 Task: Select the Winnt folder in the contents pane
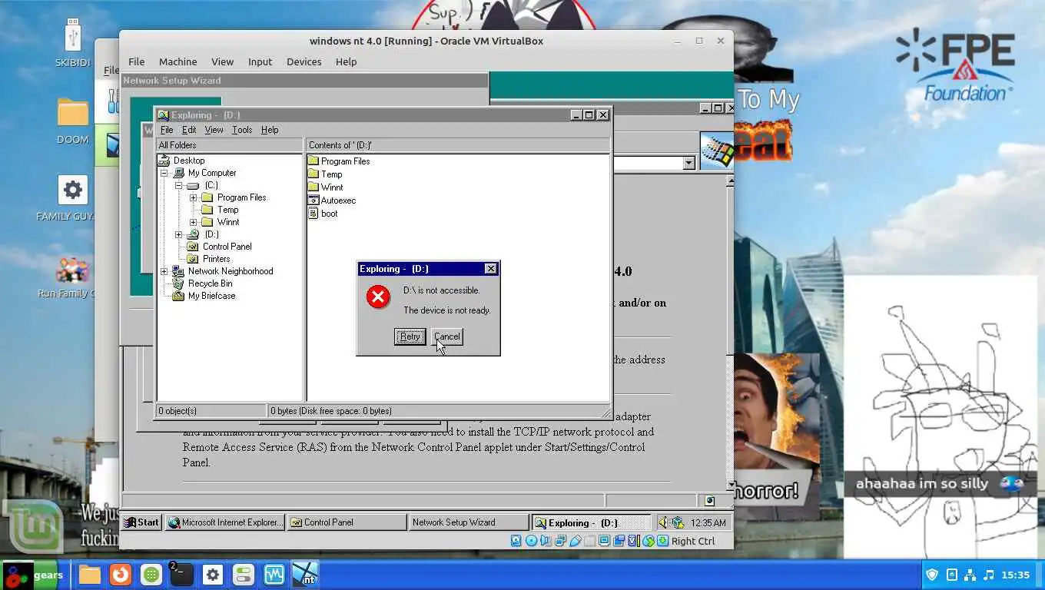[326, 187]
